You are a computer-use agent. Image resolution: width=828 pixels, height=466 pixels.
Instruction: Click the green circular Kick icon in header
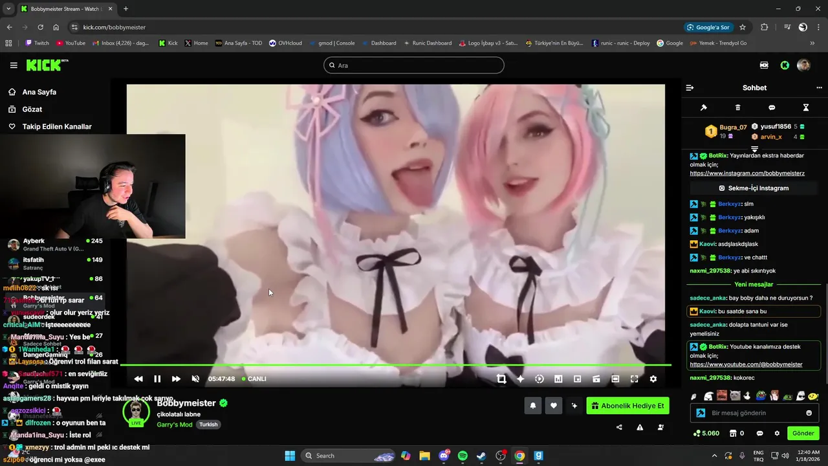pyautogui.click(x=785, y=65)
